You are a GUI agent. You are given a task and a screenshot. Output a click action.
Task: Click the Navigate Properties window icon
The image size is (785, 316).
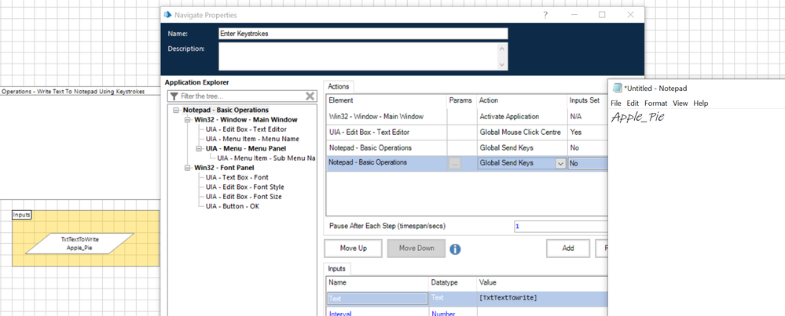tap(167, 15)
